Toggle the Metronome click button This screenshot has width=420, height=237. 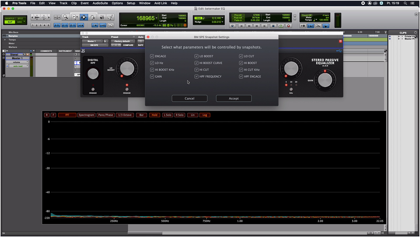click(311, 26)
